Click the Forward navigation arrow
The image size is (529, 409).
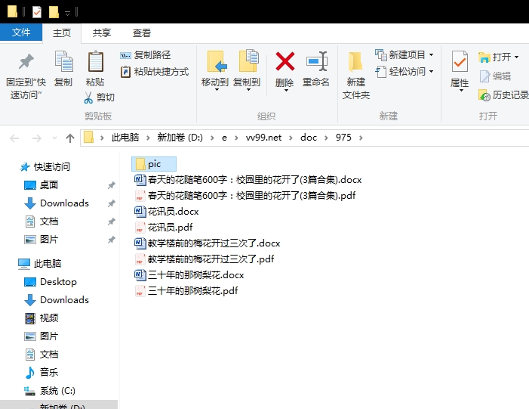[x=36, y=138]
